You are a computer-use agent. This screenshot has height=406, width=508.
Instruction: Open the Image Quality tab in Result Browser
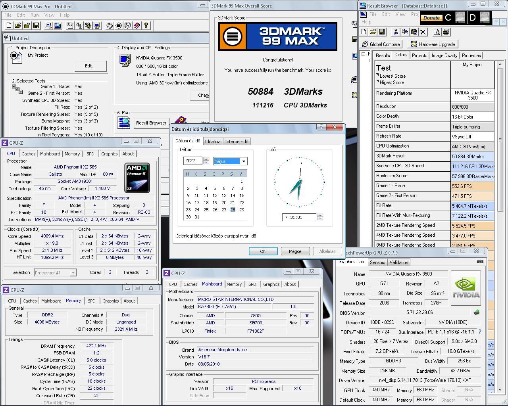click(444, 56)
